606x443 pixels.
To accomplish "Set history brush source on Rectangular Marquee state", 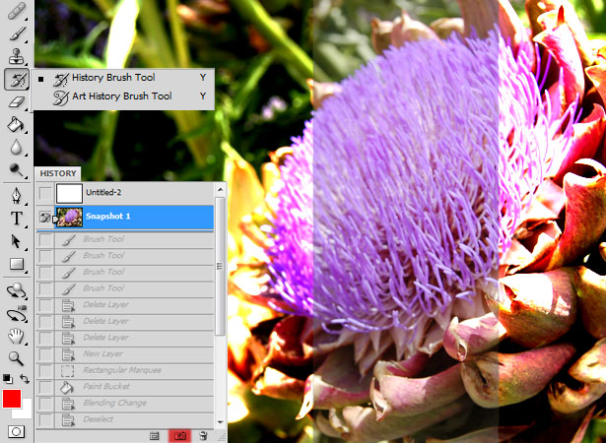I will pyautogui.click(x=45, y=370).
